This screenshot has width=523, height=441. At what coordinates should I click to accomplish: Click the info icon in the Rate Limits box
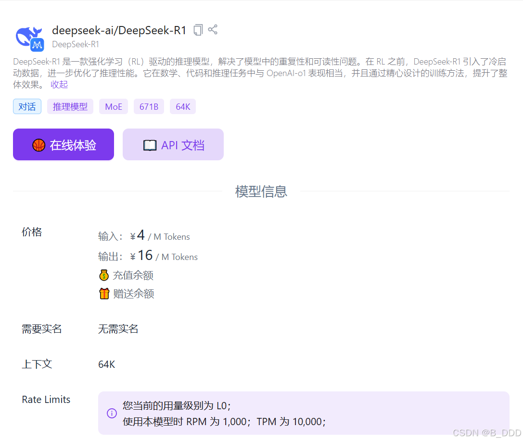pos(112,413)
